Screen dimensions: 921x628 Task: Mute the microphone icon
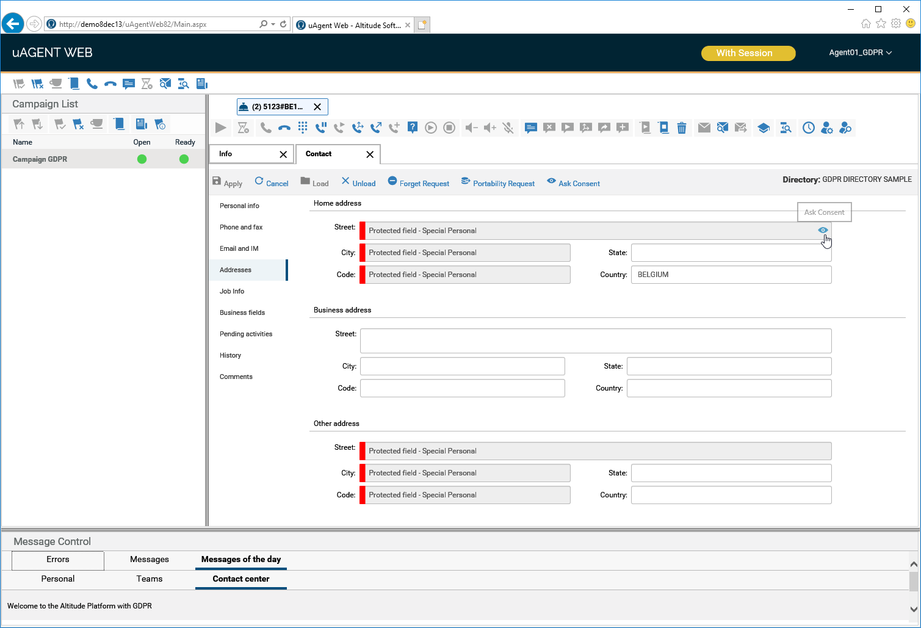(508, 128)
